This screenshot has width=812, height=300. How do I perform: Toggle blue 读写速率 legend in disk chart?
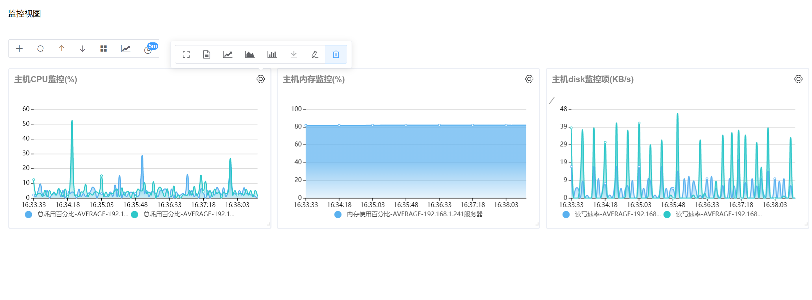(x=612, y=214)
